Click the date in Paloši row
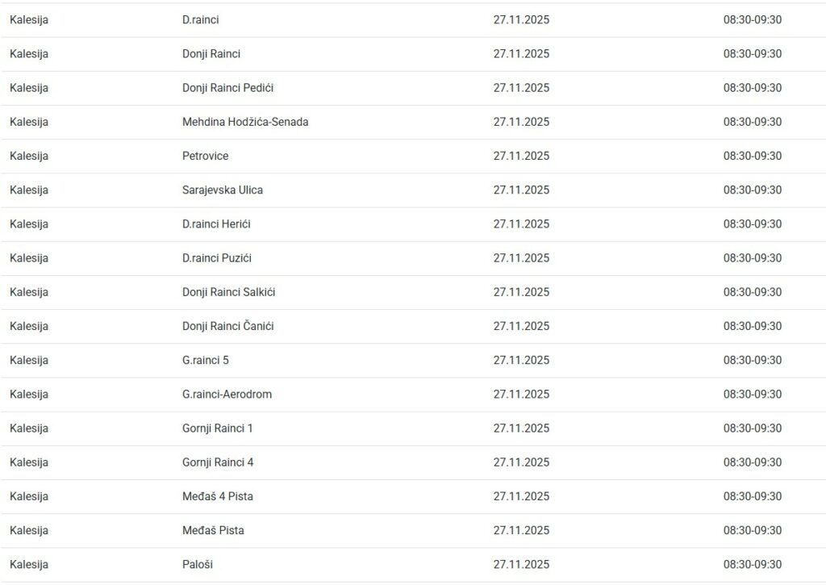826x585 pixels. [x=521, y=564]
